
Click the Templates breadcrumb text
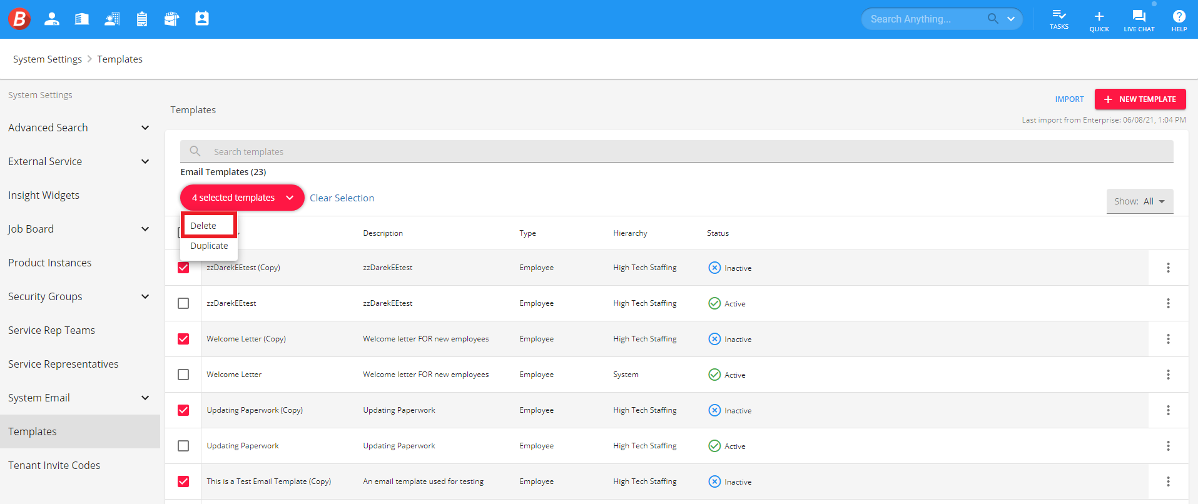119,59
